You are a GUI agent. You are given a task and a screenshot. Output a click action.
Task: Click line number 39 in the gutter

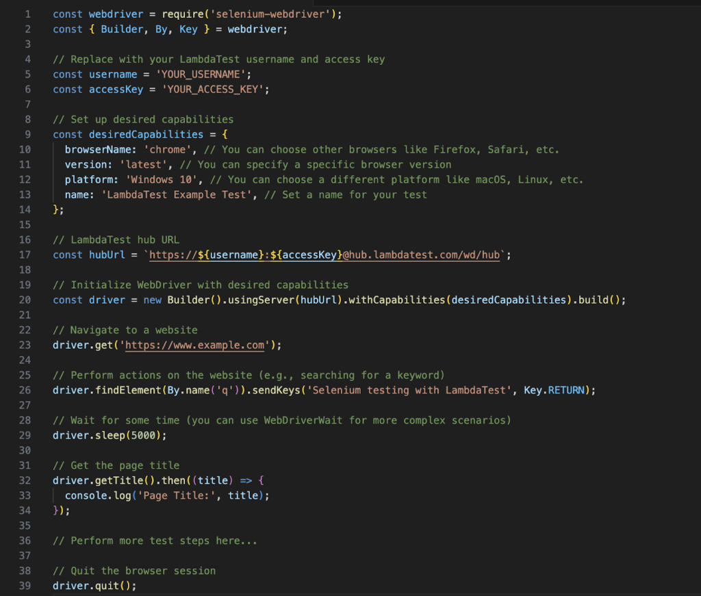pos(25,586)
